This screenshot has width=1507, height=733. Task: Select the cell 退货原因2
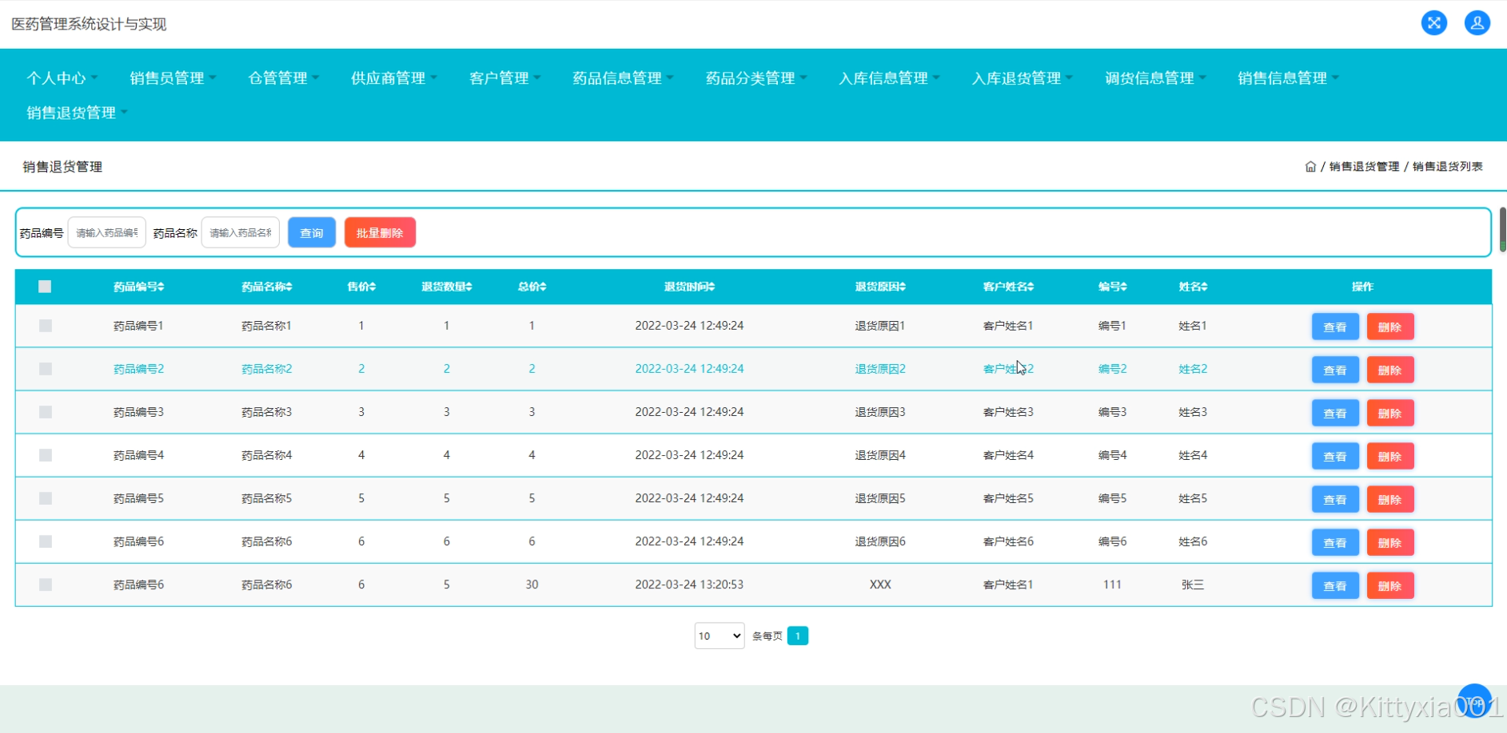pos(880,369)
